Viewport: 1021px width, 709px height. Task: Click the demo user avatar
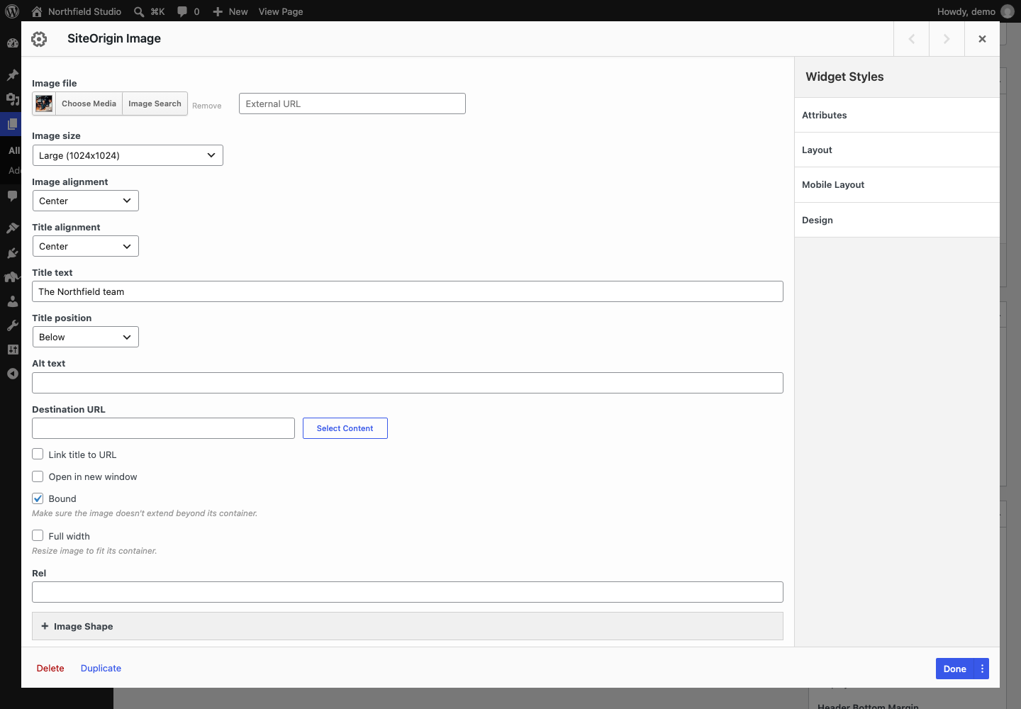1007,11
